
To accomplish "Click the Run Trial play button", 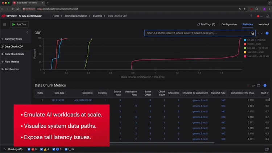I will 19,24.
